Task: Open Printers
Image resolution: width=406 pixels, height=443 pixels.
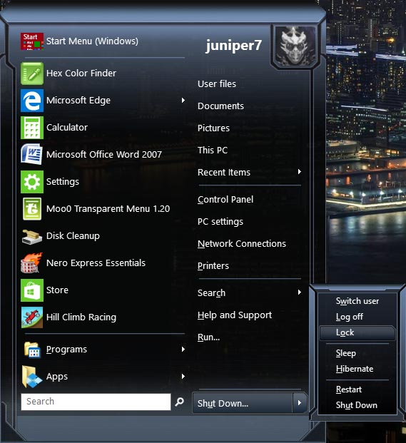Action: point(213,266)
